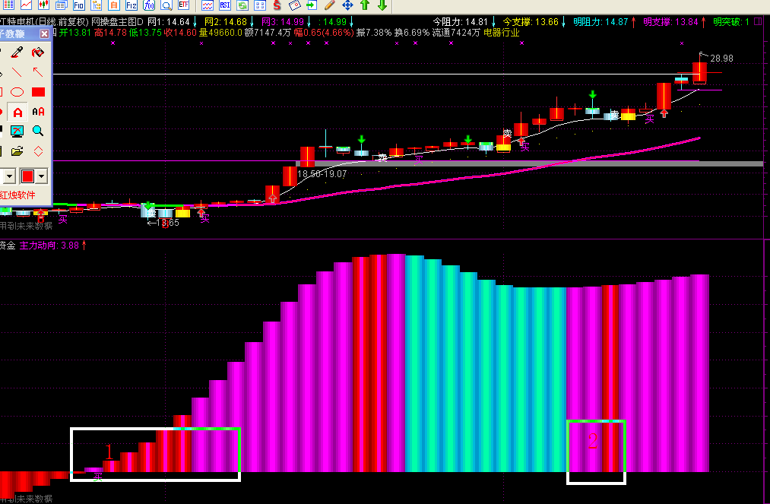
Task: Click the candlestick chart toolbar icon
Action: click(x=43, y=5)
